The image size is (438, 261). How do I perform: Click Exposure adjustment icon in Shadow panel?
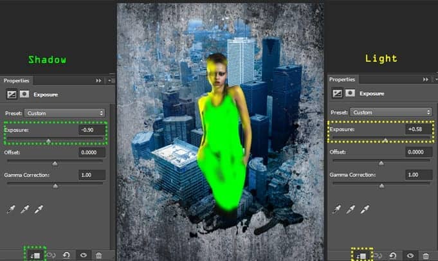click(x=12, y=94)
